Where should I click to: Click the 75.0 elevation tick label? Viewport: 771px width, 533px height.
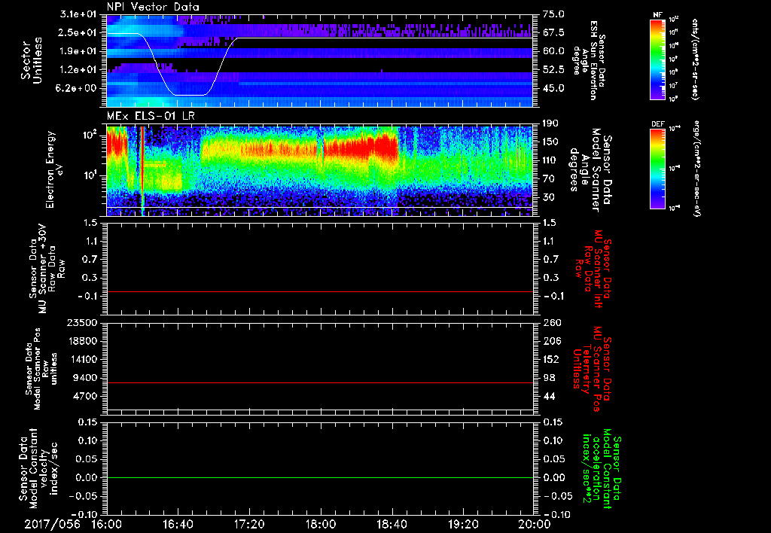tap(553, 14)
